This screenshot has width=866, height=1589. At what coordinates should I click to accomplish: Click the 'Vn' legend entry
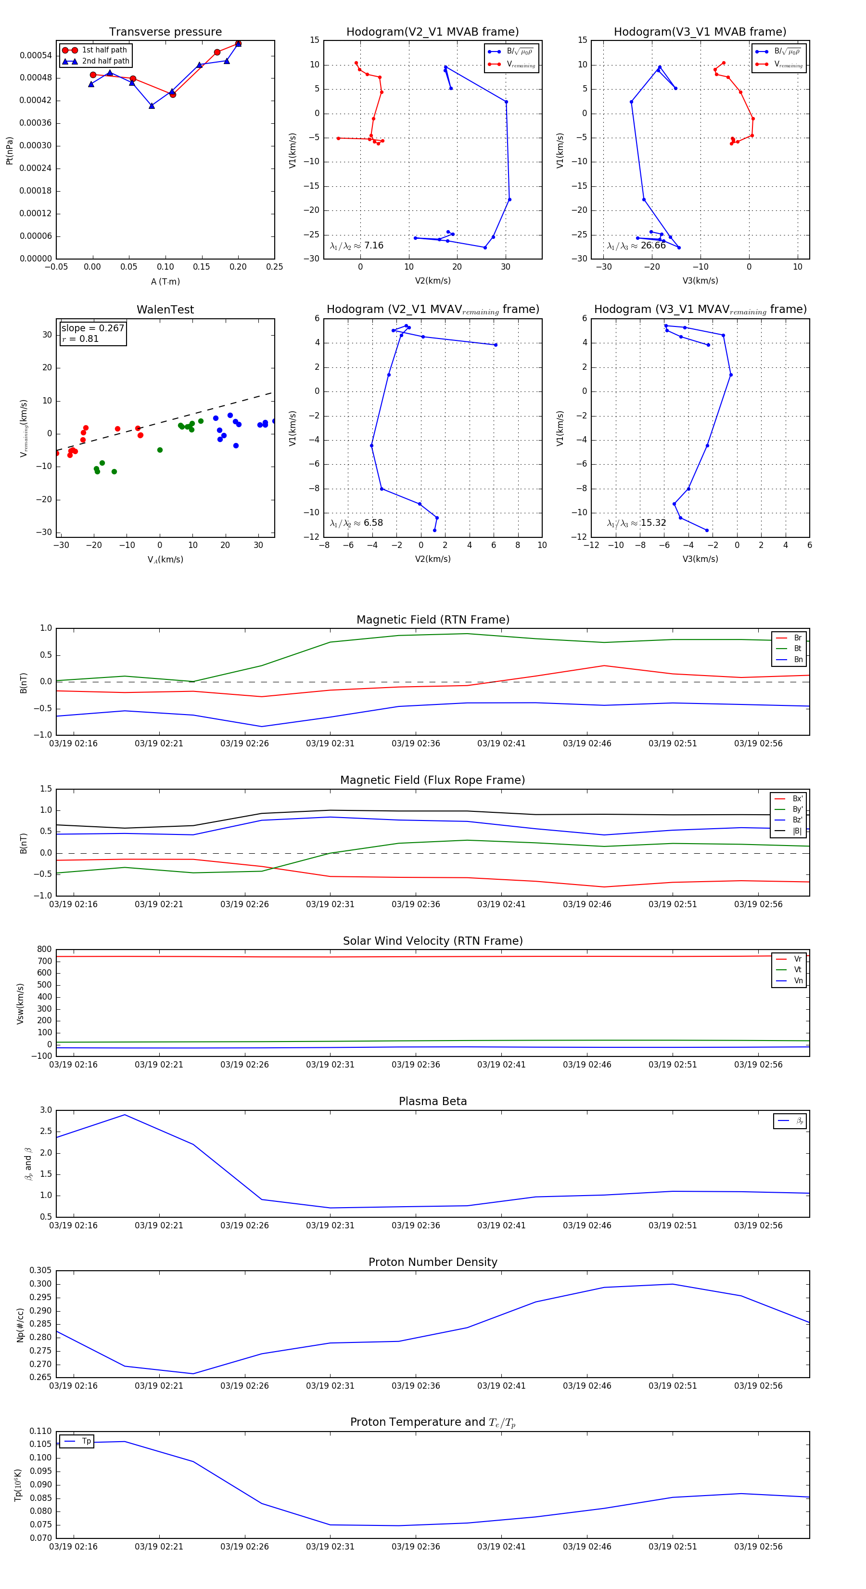point(789,981)
